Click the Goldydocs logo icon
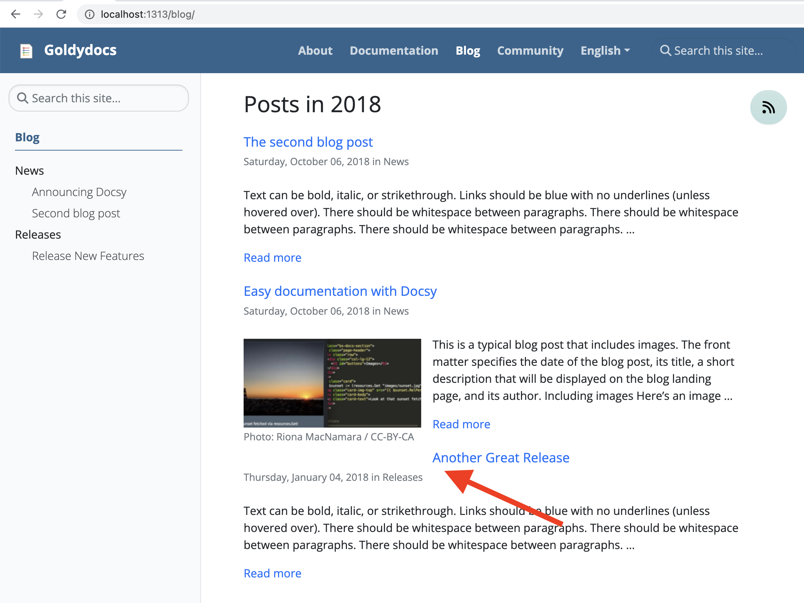The height and width of the screenshot is (603, 804). [x=26, y=50]
